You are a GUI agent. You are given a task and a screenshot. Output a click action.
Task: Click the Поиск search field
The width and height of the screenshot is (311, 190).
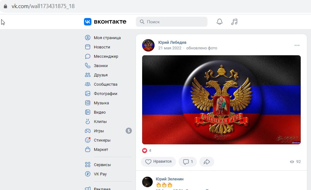click(172, 21)
